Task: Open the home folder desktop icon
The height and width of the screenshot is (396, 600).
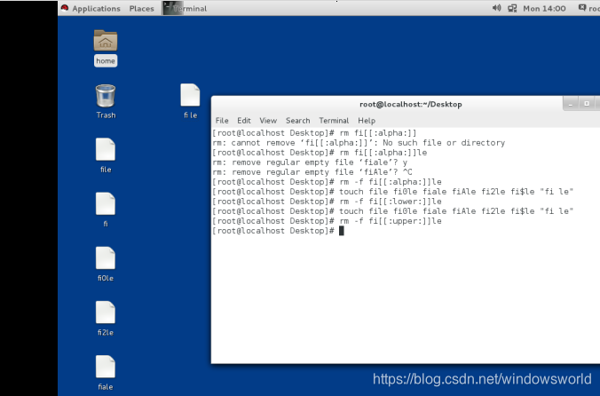Action: (x=106, y=47)
